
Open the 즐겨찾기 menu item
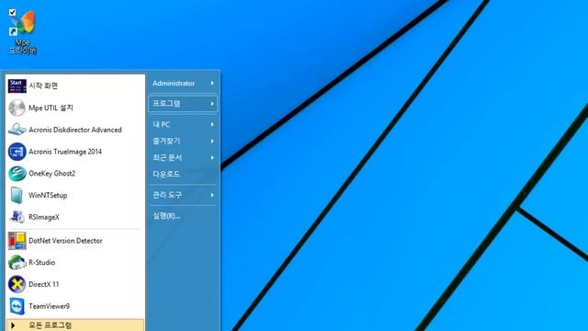tap(183, 142)
